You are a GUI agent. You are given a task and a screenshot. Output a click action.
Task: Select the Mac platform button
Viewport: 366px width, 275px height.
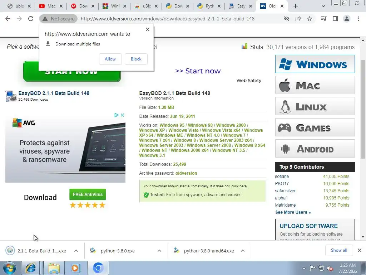(315, 85)
